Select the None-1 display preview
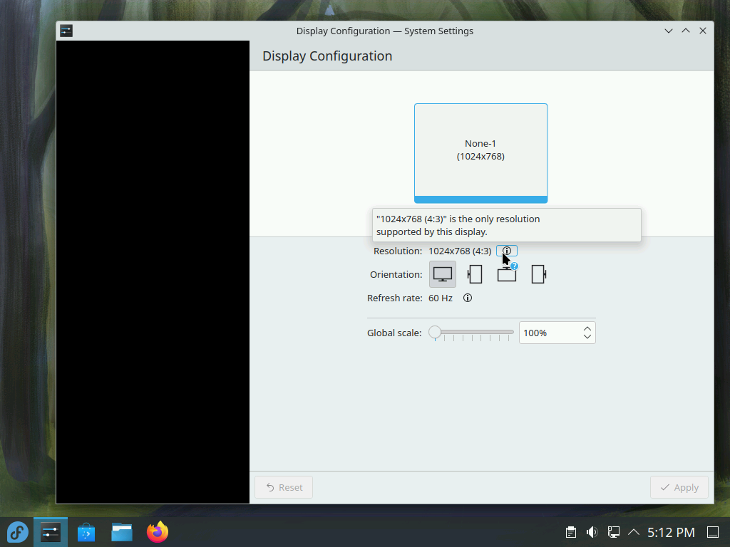The height and width of the screenshot is (547, 730). coord(480,153)
